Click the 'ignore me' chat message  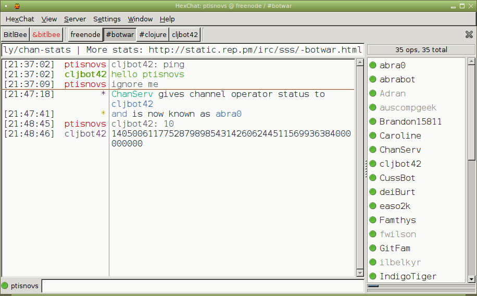pyautogui.click(x=134, y=84)
